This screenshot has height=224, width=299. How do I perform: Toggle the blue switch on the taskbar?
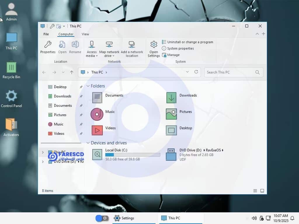click(102, 218)
